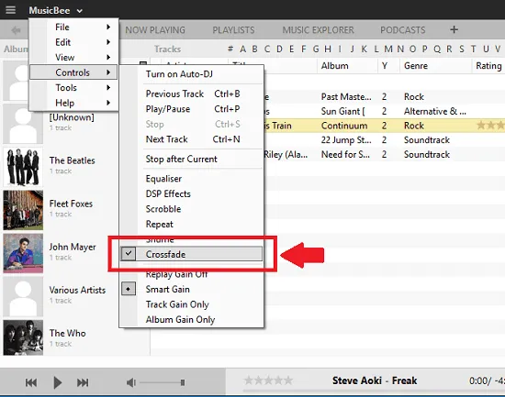Viewport: 505px width, 397px height.
Task: Expand the Tools submenu
Action: (73, 87)
